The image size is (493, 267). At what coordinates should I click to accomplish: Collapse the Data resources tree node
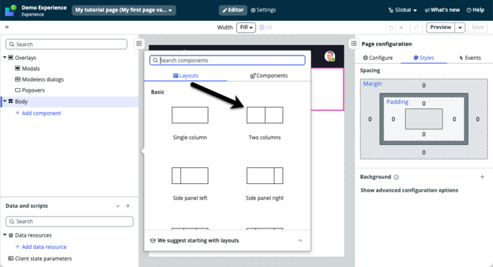coord(5,235)
